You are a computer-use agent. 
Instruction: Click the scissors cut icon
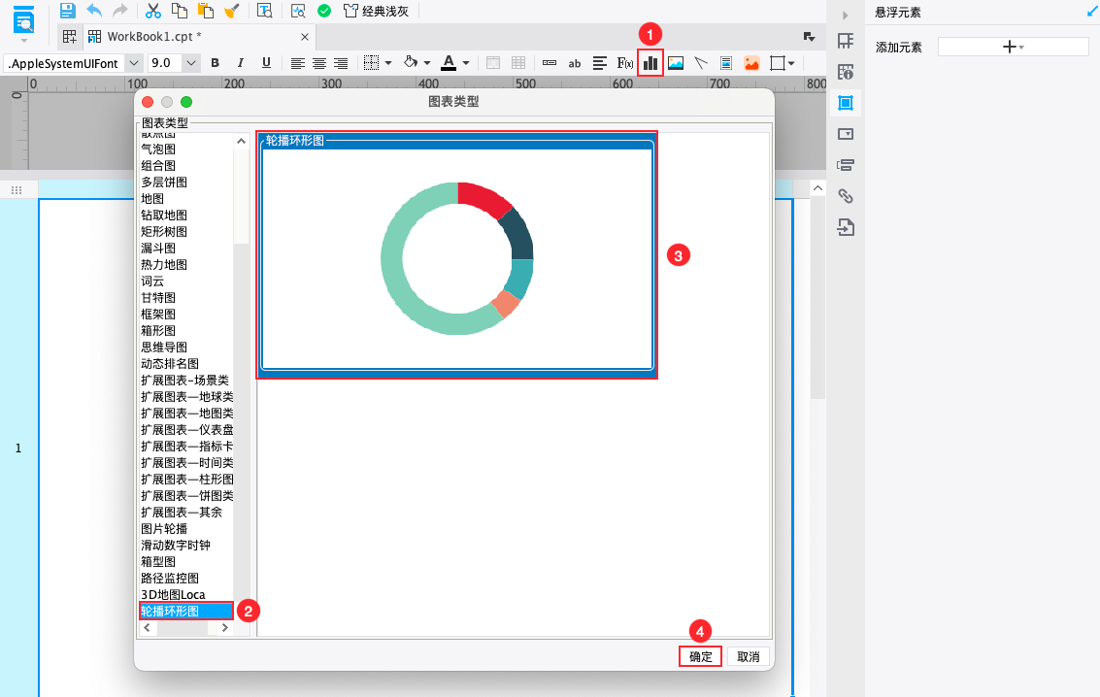pos(153,11)
